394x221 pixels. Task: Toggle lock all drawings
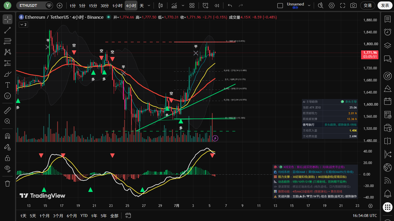click(8, 158)
